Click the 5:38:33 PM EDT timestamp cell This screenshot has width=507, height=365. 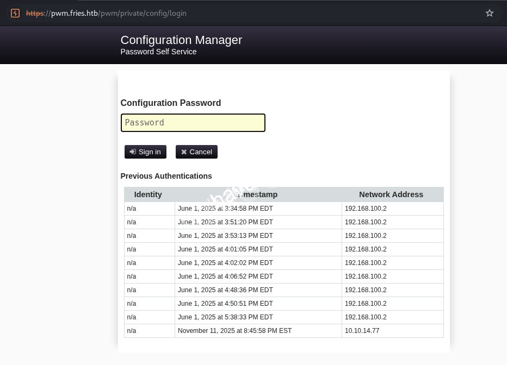(225, 317)
